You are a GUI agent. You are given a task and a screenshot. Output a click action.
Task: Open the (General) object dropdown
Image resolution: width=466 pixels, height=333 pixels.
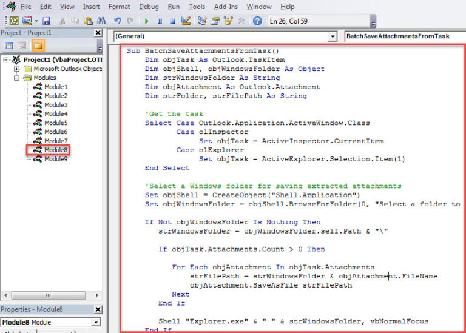pyautogui.click(x=332, y=37)
